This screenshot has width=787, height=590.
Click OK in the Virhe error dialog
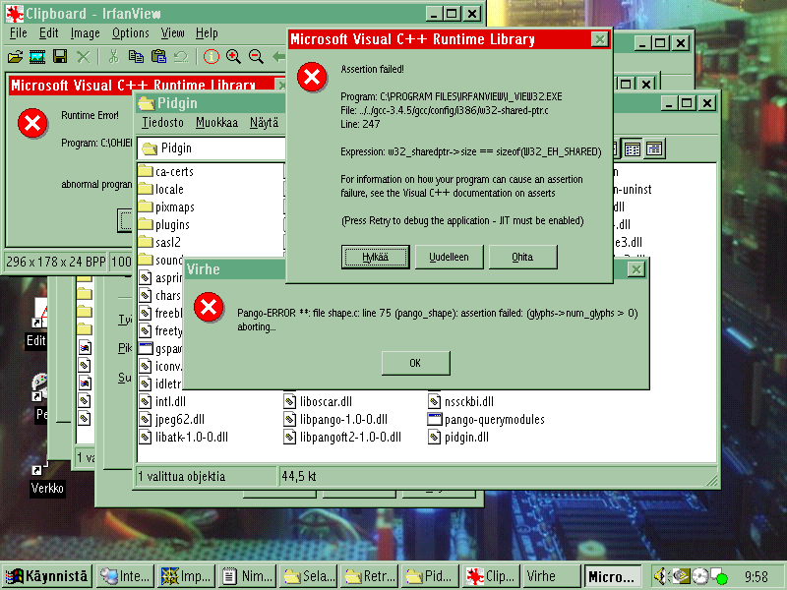(415, 363)
